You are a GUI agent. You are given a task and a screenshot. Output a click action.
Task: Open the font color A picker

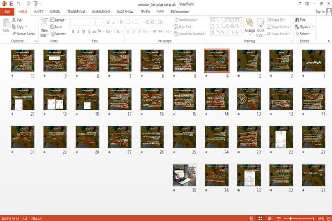point(118,32)
